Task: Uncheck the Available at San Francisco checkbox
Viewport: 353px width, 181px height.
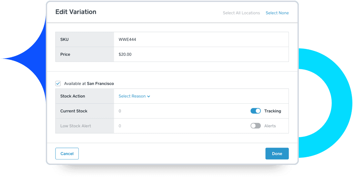Action: click(x=58, y=83)
